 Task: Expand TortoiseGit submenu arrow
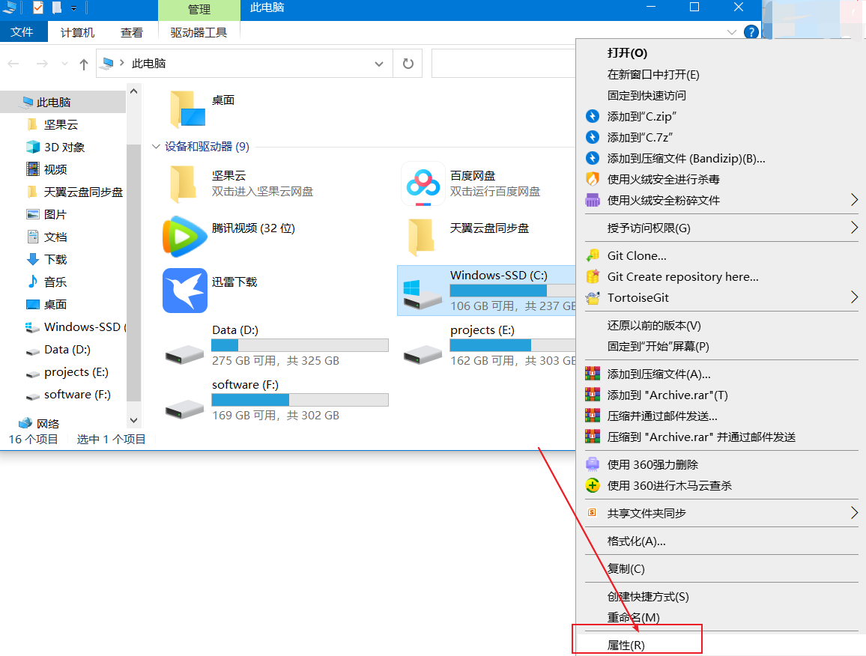tap(854, 297)
